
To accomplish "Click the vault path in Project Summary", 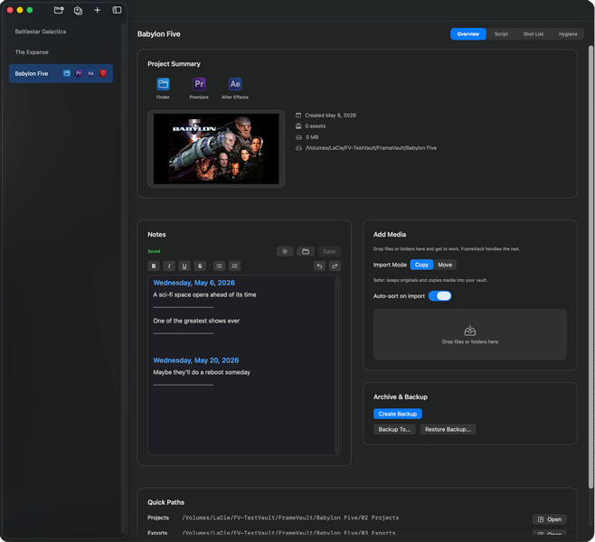I will click(371, 148).
